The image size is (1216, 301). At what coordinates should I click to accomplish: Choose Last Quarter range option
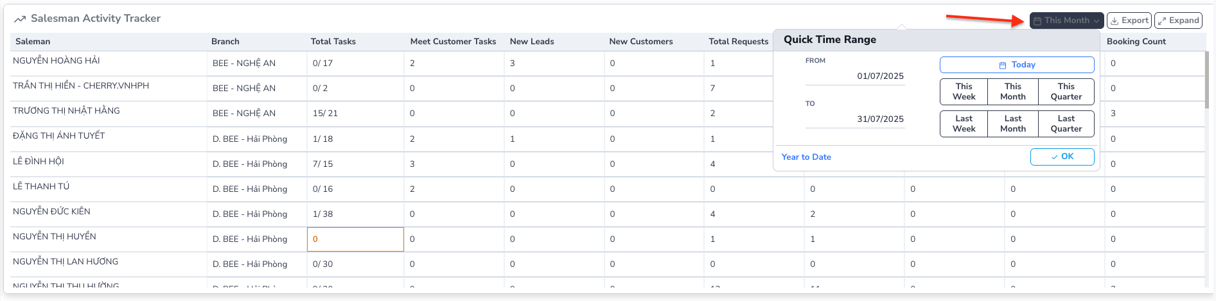tap(1066, 124)
